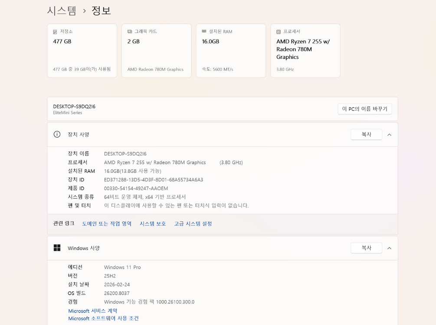The width and height of the screenshot is (436, 325).
Task: Click the 477 GB storage summary card
Action: click(x=82, y=50)
